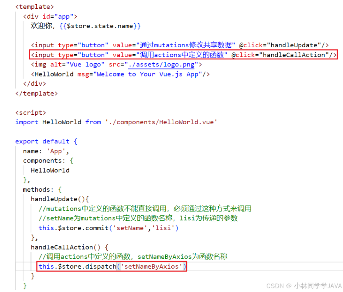The width and height of the screenshot is (343, 292).
Task: Click the closing </template> tag
Action: [36, 94]
